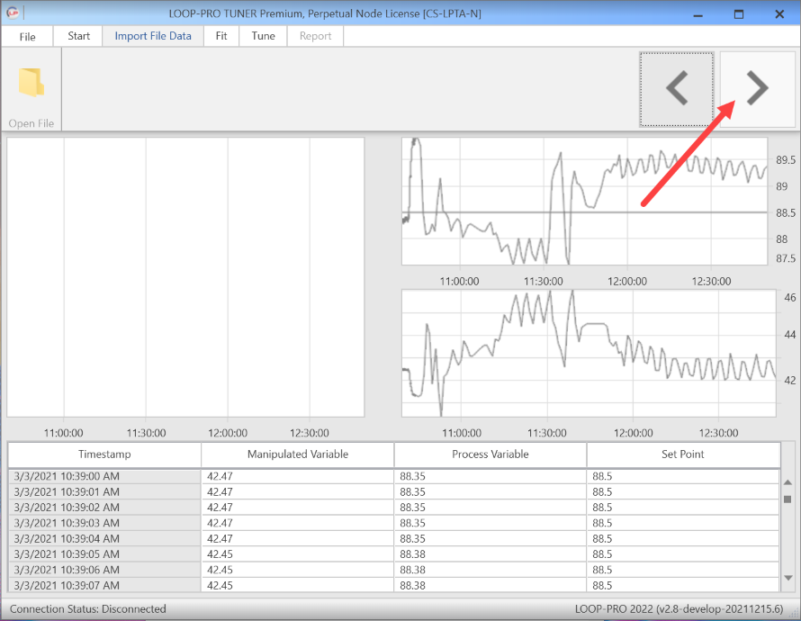Open the File menu
Screen dimensions: 801x621
tap(28, 36)
